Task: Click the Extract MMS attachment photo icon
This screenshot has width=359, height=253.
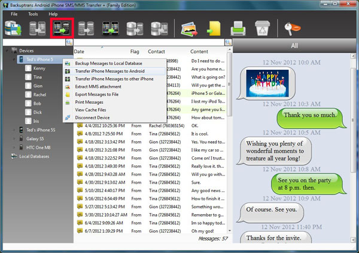Action: [x=189, y=29]
